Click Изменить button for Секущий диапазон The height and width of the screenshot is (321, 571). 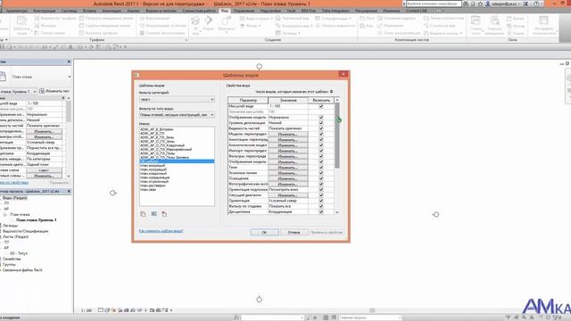click(287, 195)
